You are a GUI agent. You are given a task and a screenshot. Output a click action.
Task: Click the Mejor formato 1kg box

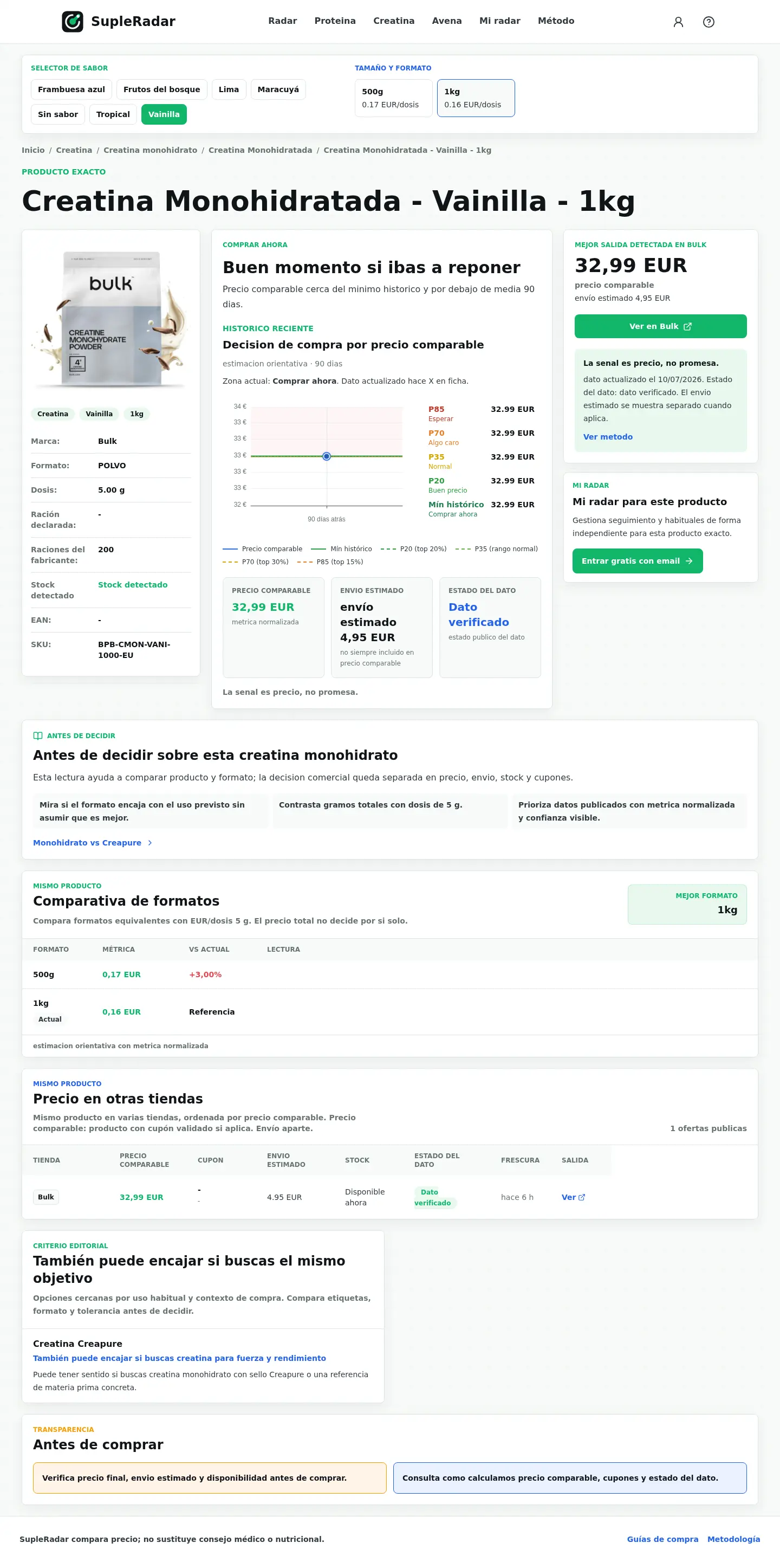coord(687,904)
